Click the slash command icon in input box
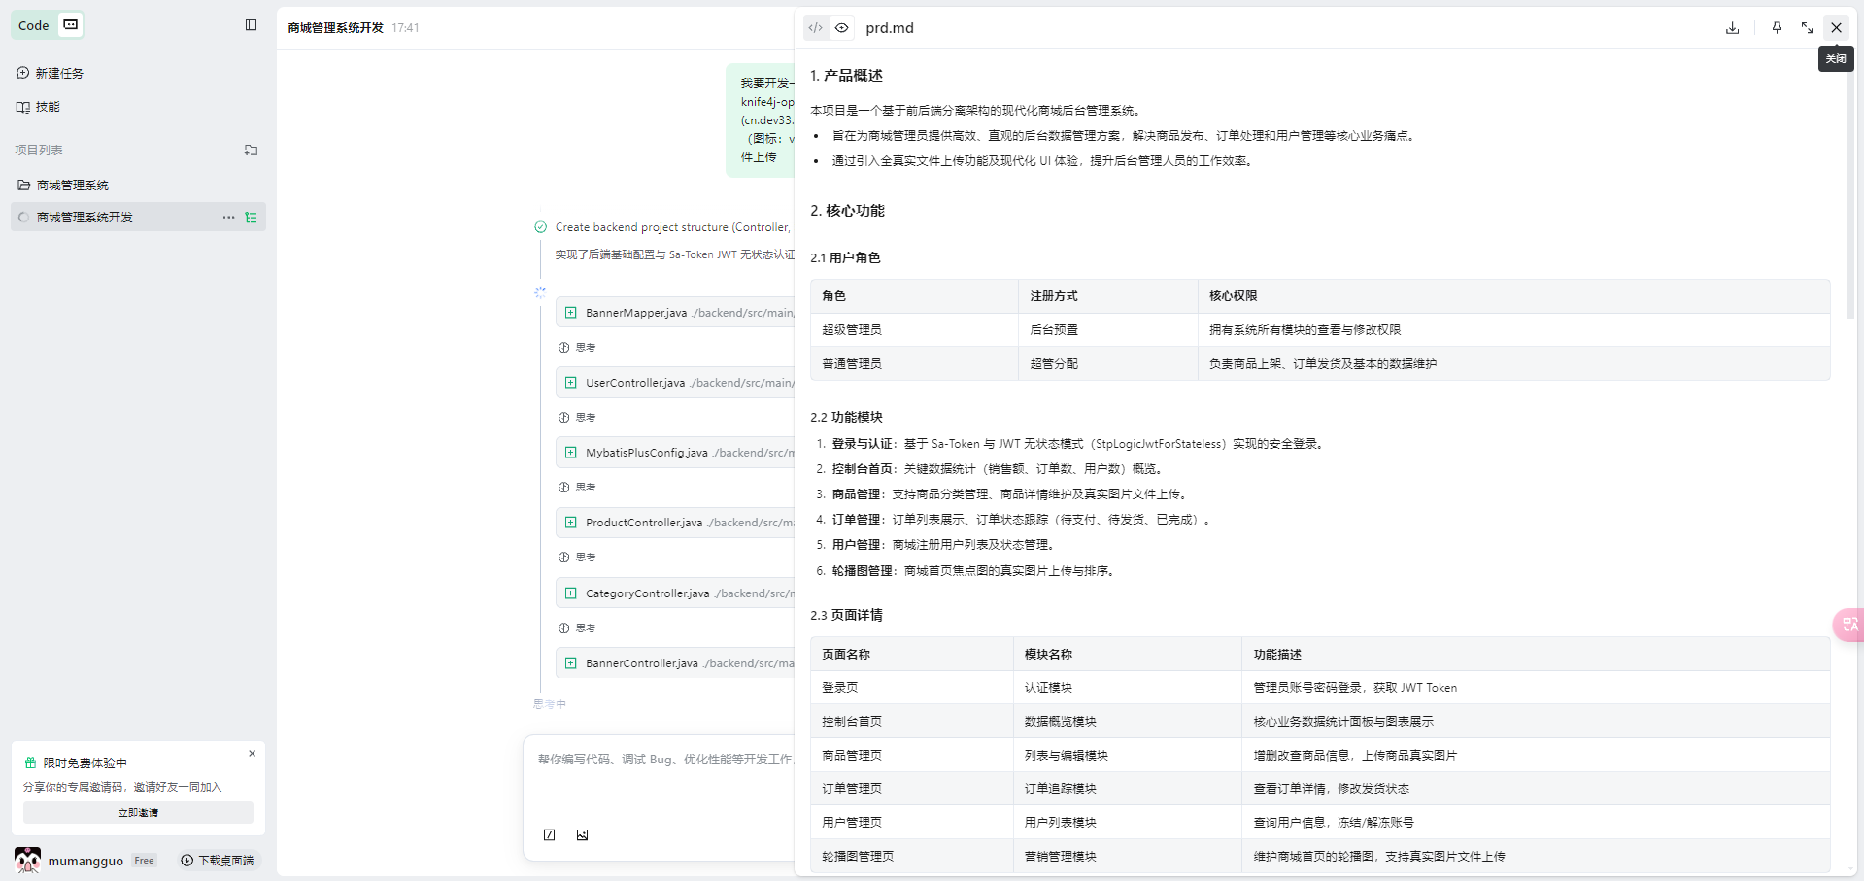 tap(550, 835)
